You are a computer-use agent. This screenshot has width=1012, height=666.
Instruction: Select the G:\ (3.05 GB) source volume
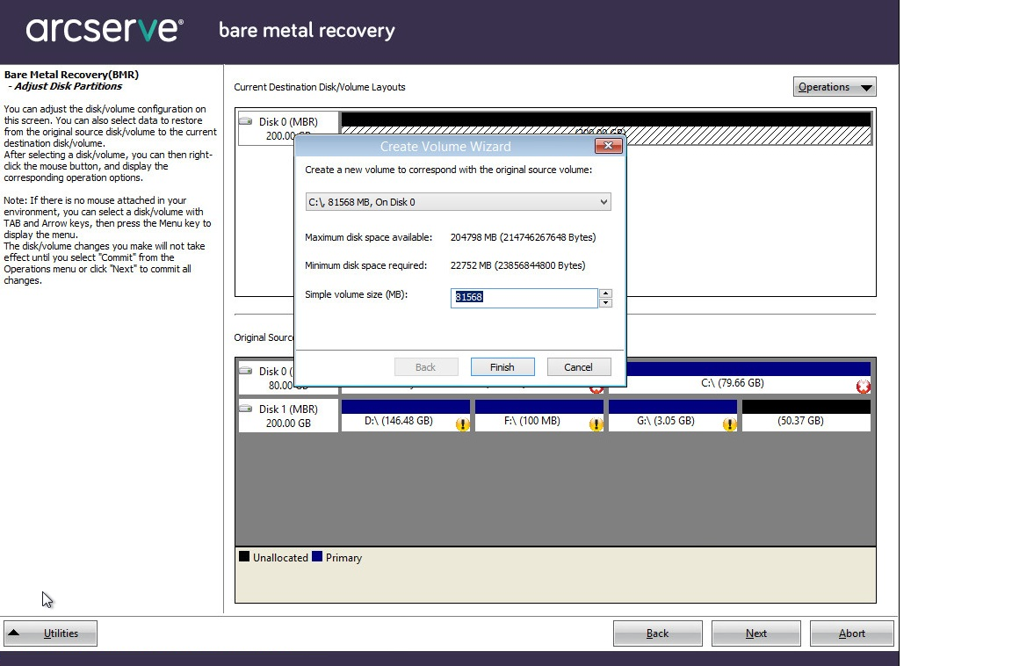673,416
